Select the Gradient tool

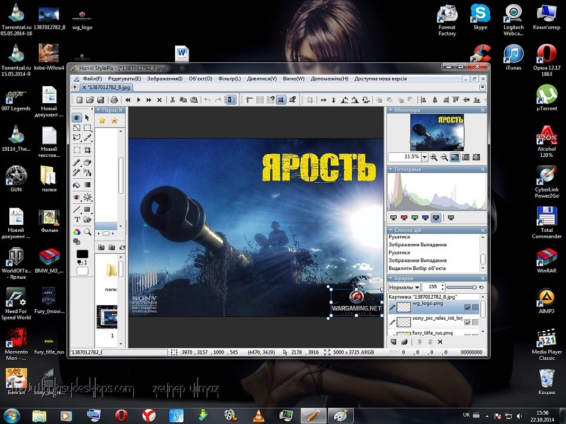(x=87, y=185)
